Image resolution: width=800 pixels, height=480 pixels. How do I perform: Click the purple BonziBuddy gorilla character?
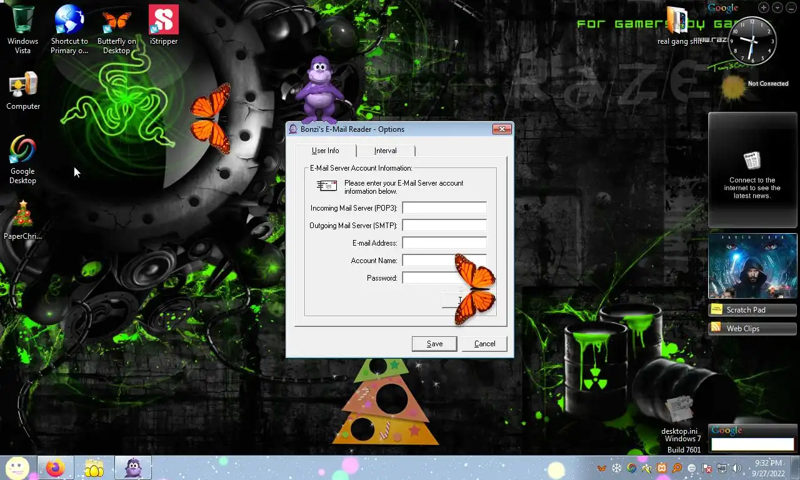pos(320,89)
